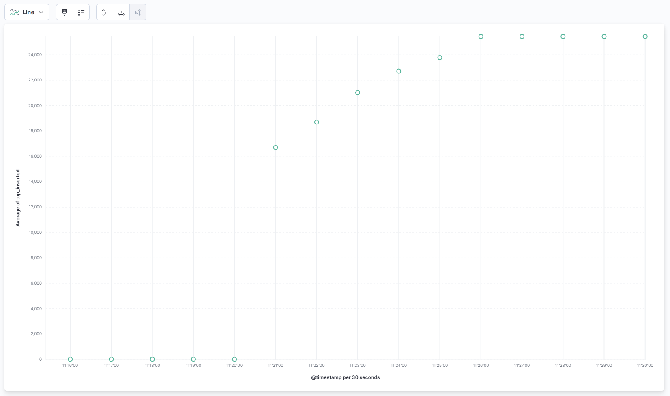Select the data point at 11:18:00

tap(152, 359)
